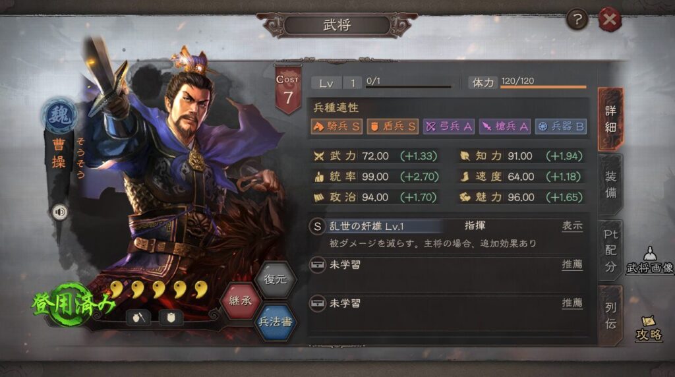Open 推薦 for first unlearned skill slot
Viewport: 675px width, 377px height.
(x=572, y=264)
